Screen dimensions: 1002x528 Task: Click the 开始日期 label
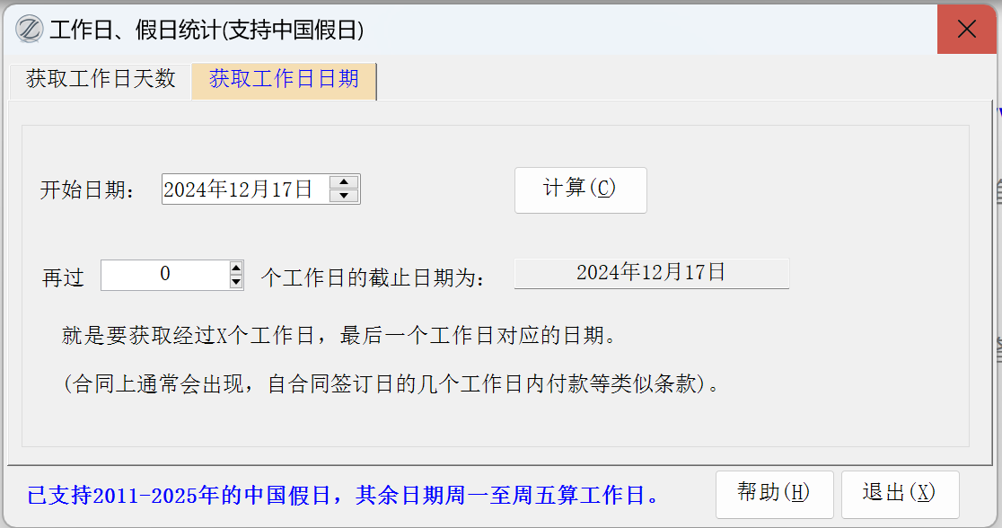(x=88, y=189)
